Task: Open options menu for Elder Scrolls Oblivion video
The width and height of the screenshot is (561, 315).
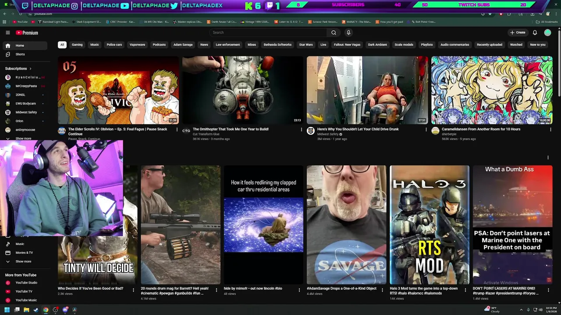Action: click(177, 129)
